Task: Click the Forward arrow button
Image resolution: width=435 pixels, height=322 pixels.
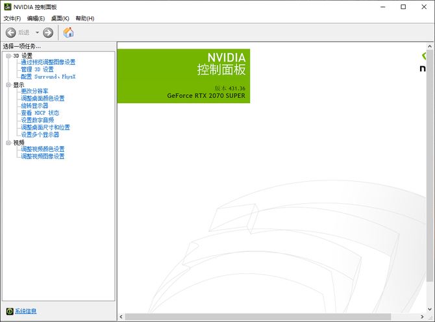Action: [48, 32]
